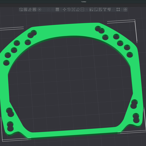Click the add instance plus-circle icon
This screenshot has width=146, height=146.
click(40, 10)
